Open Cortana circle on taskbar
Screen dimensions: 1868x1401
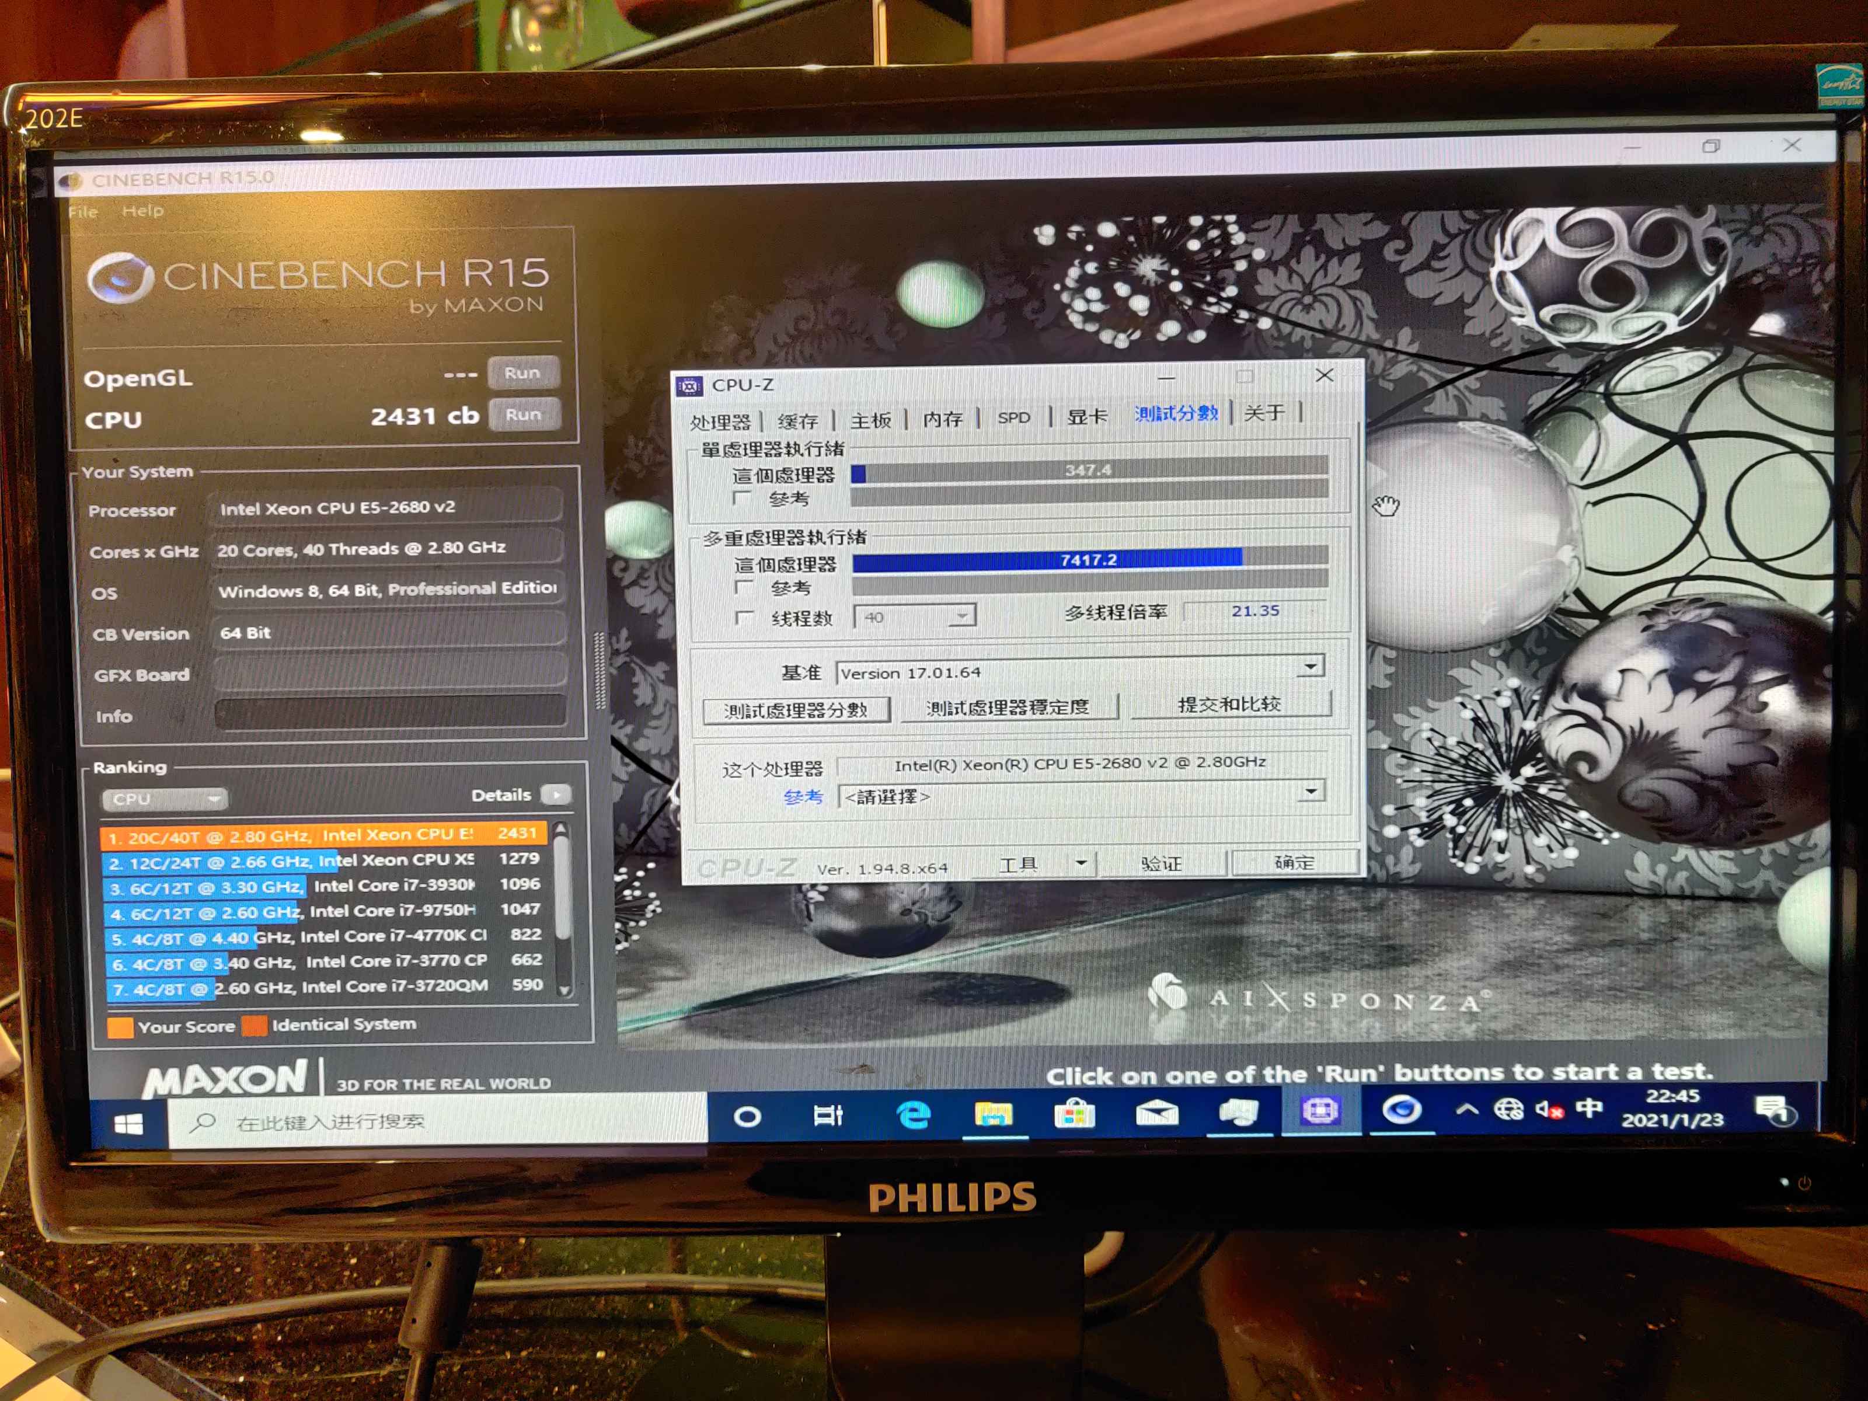tap(747, 1116)
